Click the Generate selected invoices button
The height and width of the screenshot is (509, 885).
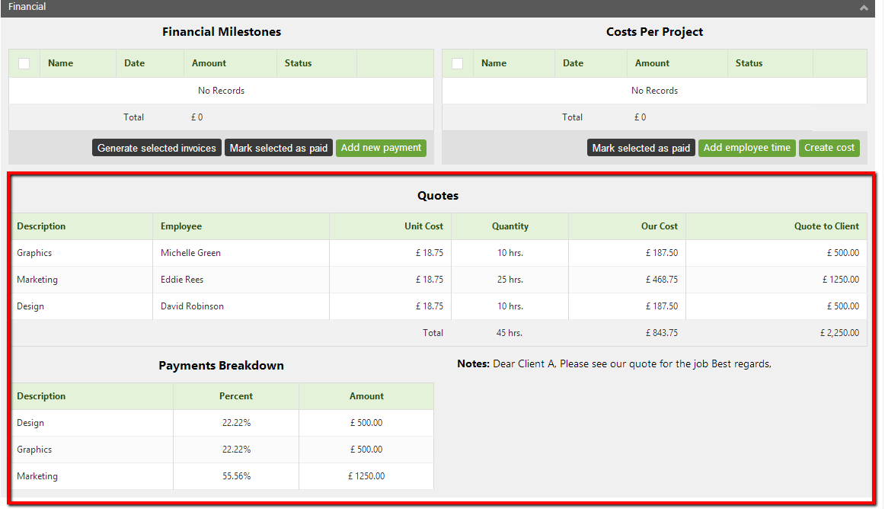point(157,148)
